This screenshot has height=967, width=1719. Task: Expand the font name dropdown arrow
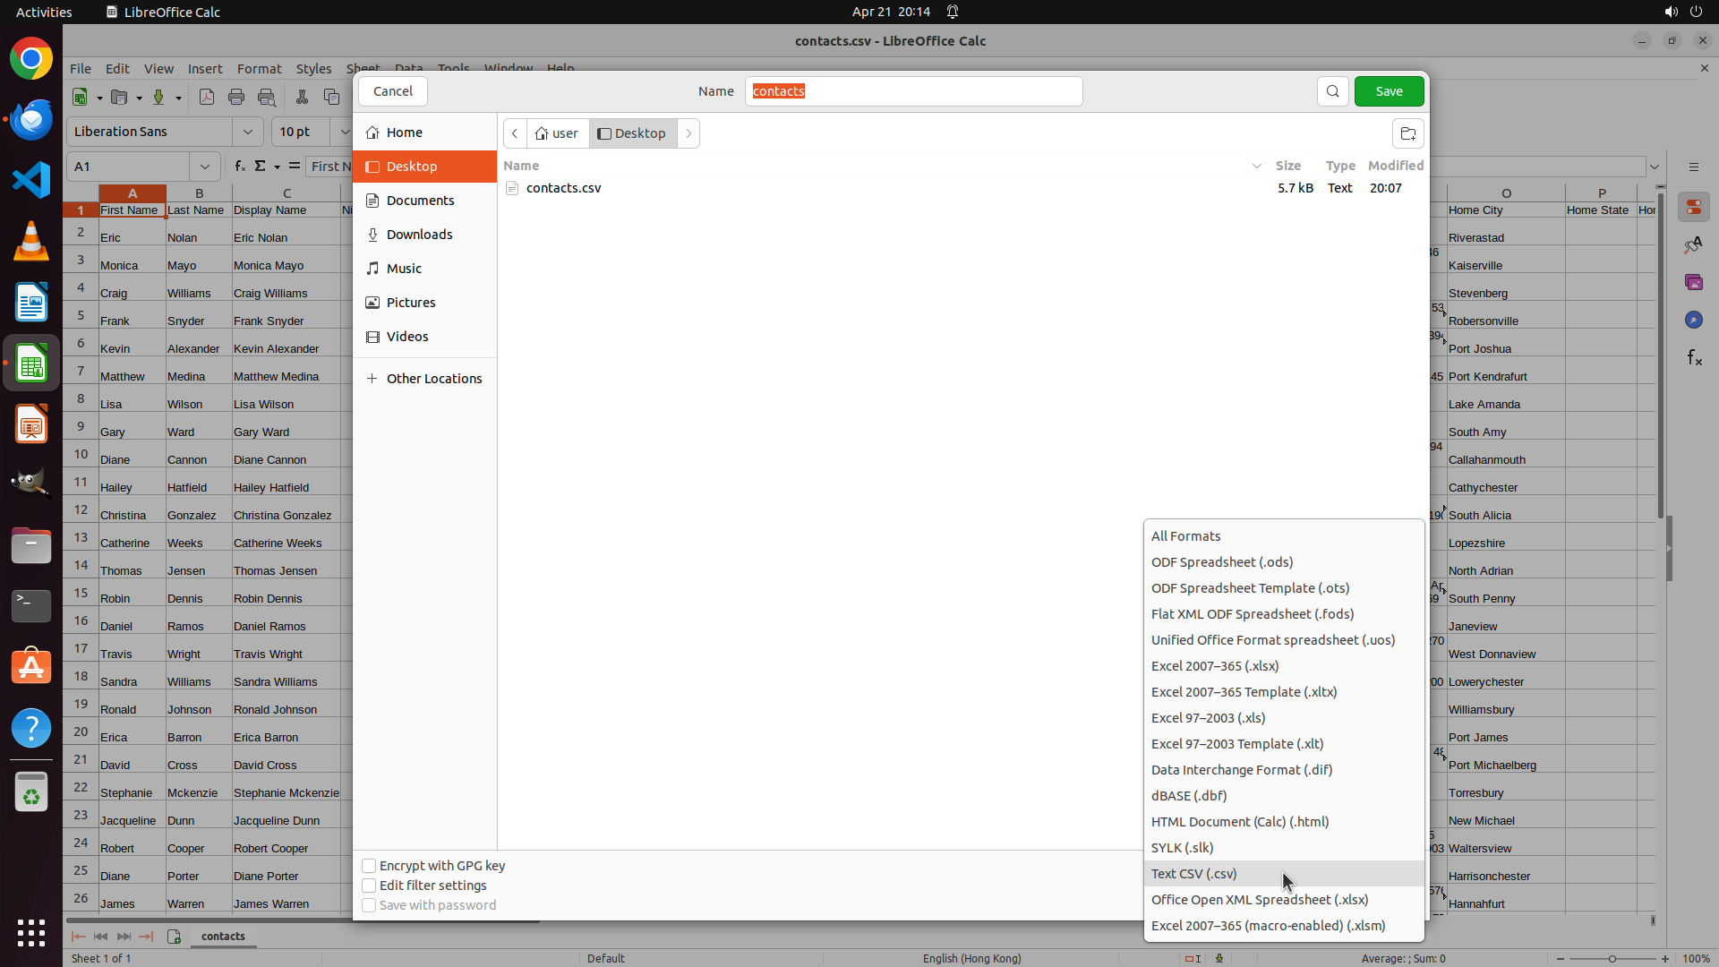click(x=248, y=132)
